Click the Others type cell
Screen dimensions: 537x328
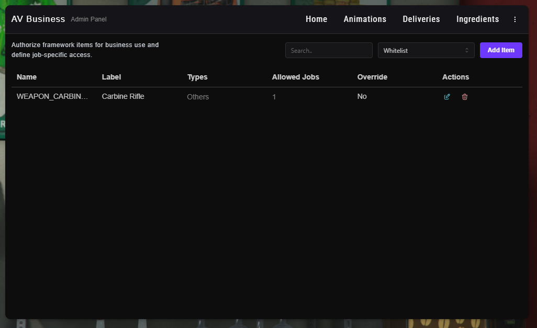click(198, 97)
